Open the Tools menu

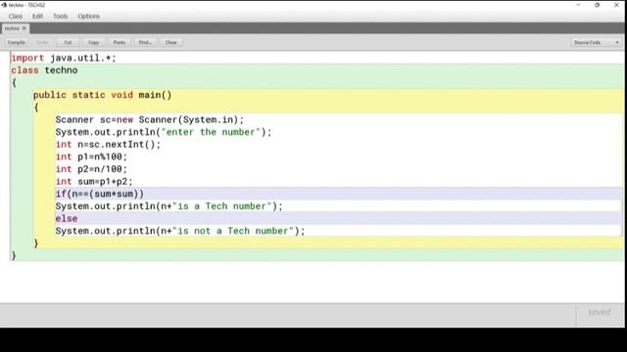(61, 17)
